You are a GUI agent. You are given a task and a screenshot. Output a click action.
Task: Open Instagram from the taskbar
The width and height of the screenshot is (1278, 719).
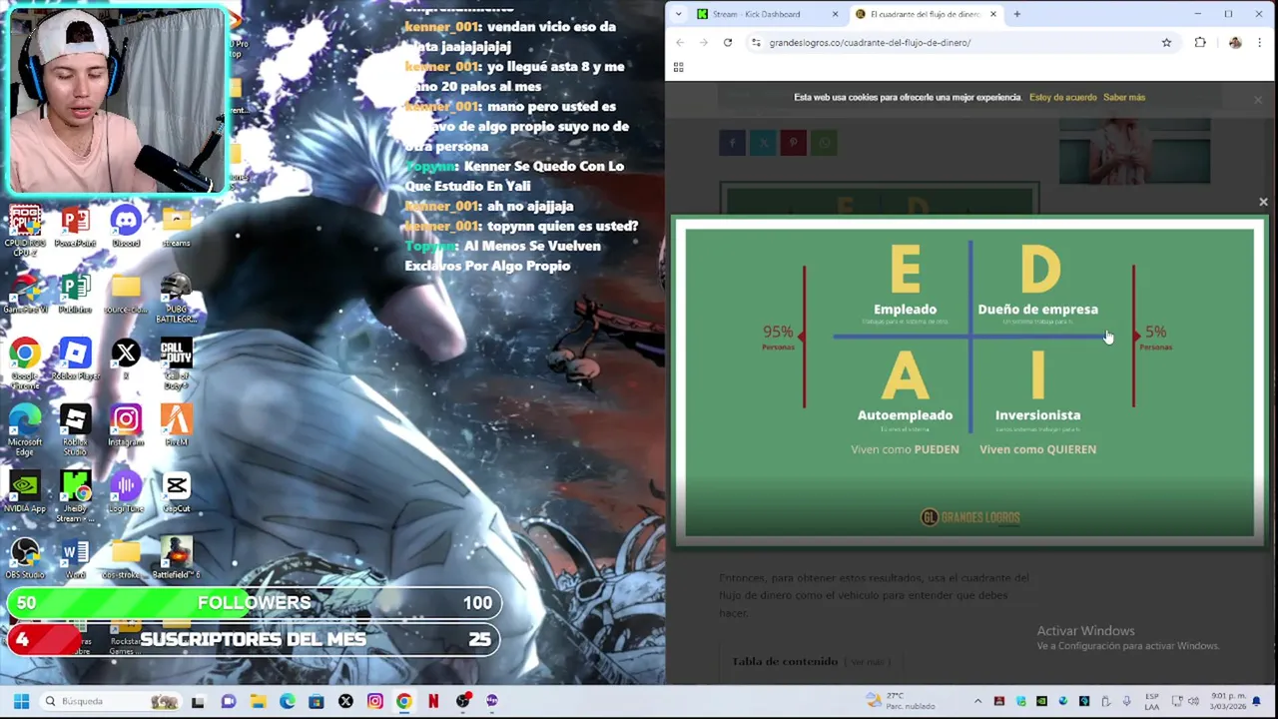tap(374, 701)
